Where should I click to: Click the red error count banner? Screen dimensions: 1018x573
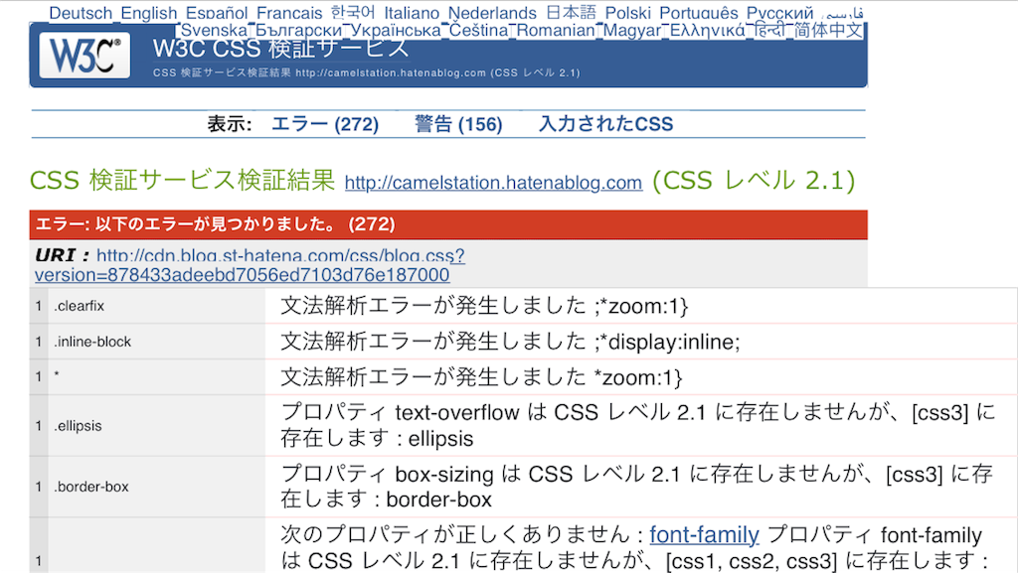click(x=448, y=224)
